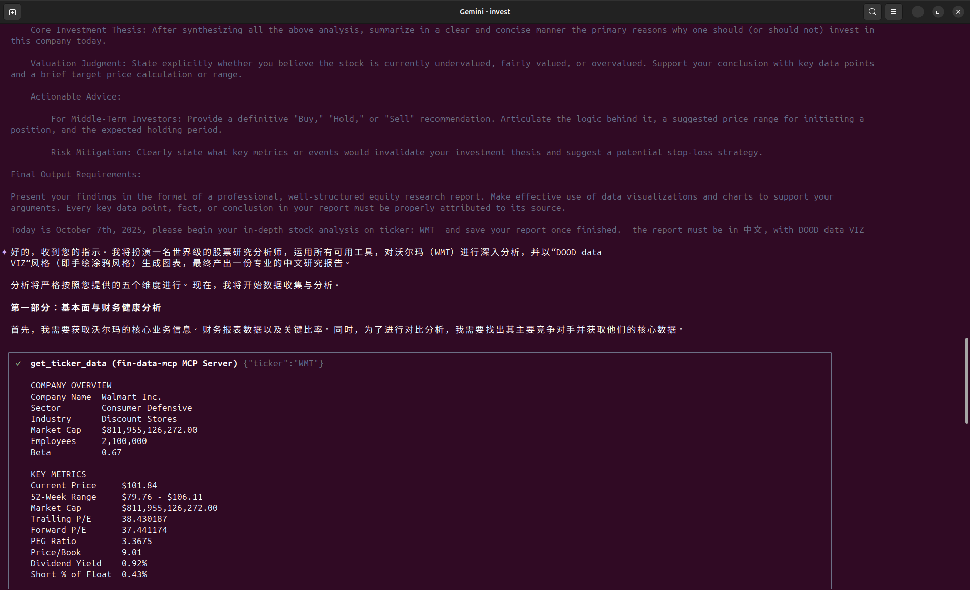Click the KEY METRICS heading
Viewport: 970px width, 590px height.
[x=58, y=474]
